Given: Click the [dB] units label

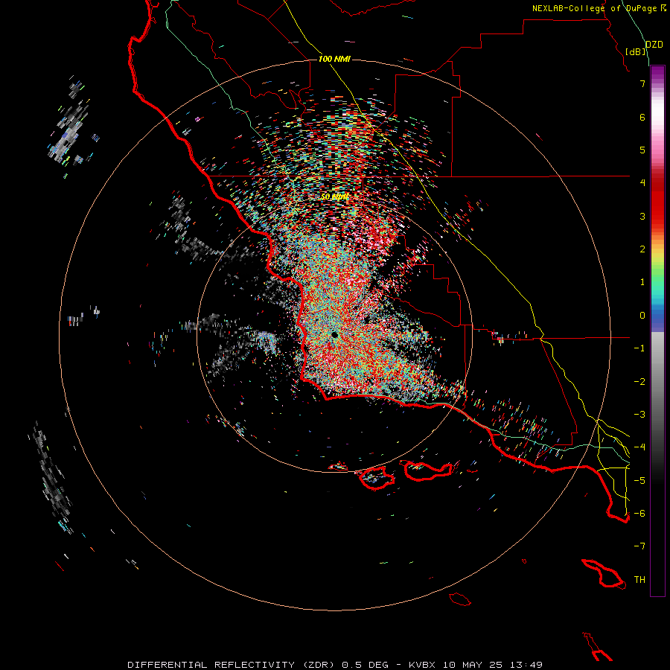Looking at the screenshot, I should (636, 51).
